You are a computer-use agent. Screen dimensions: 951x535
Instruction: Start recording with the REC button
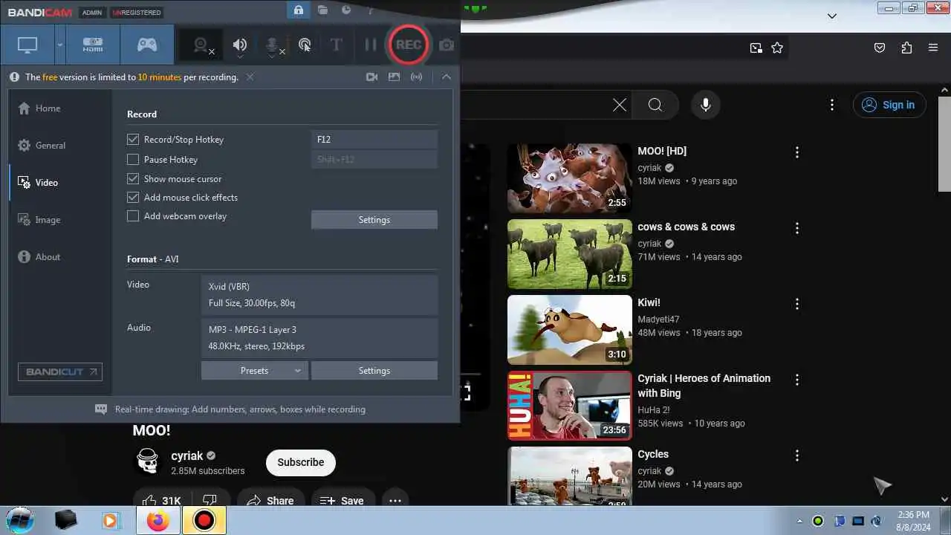click(x=409, y=45)
